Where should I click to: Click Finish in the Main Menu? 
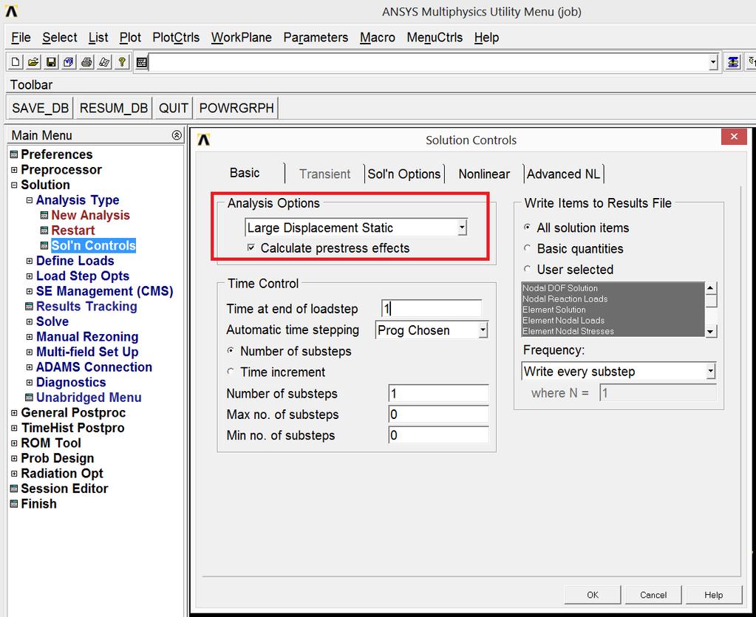pos(38,504)
